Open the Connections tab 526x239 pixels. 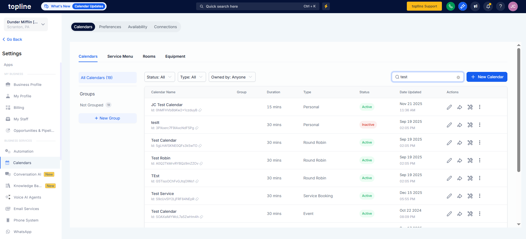pos(165,27)
